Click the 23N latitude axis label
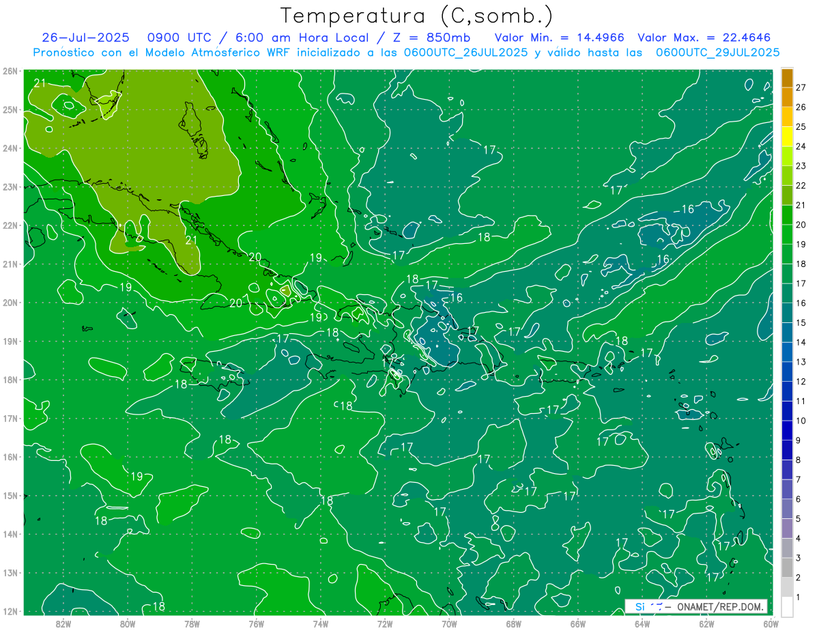 click(x=10, y=187)
